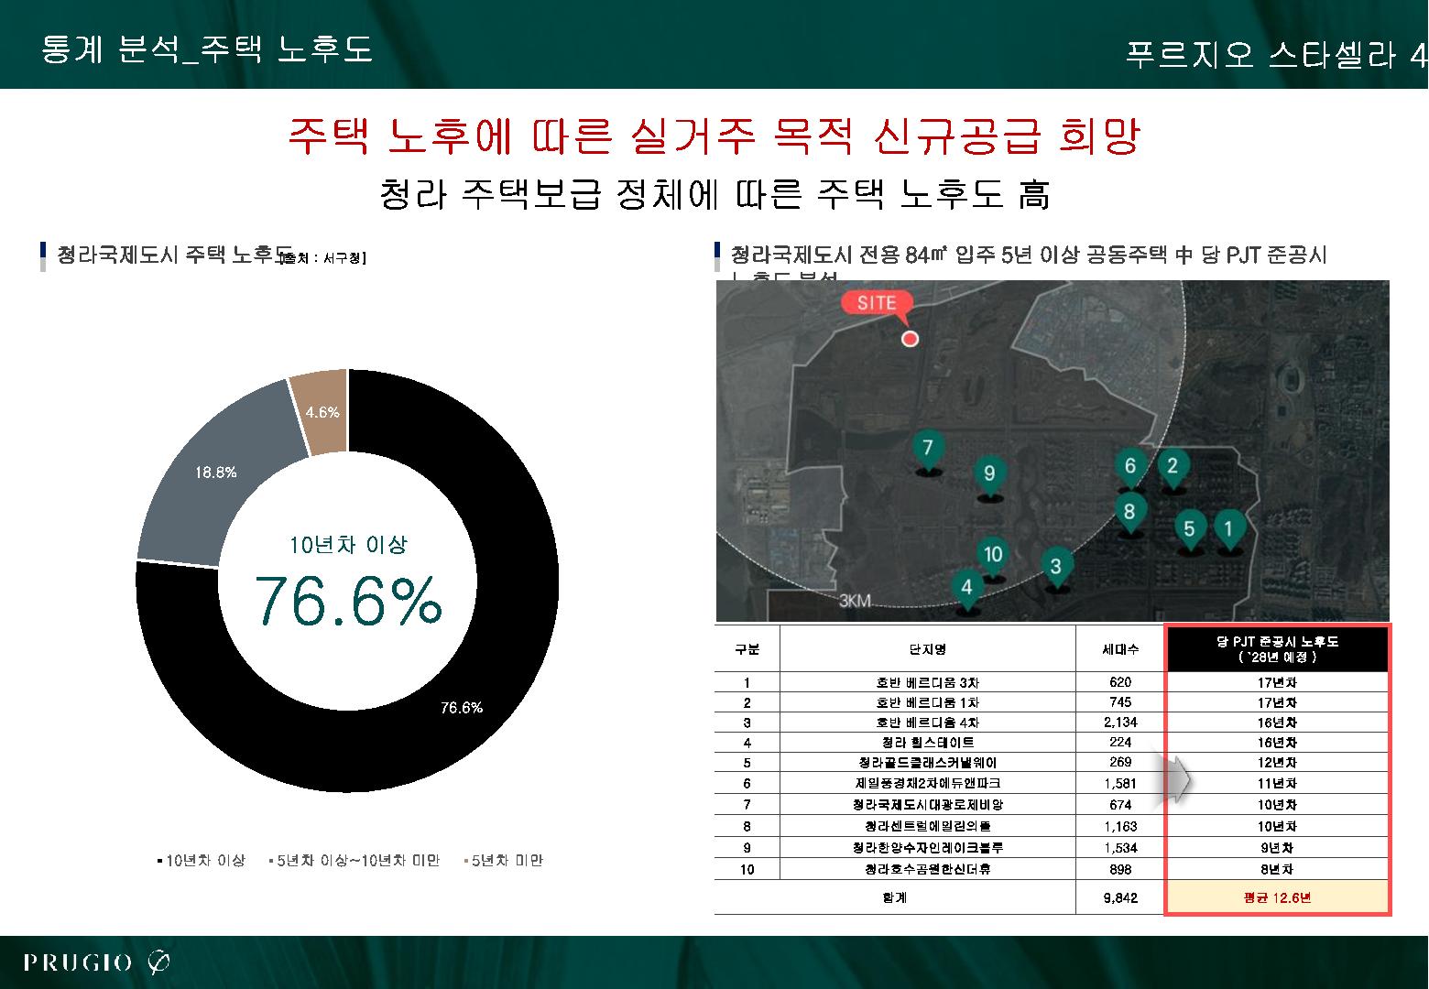Click the '구분' column header
The height and width of the screenshot is (989, 1429).
click(x=747, y=649)
